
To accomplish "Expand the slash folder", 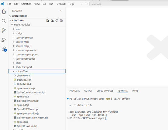I will pos(37,29).
